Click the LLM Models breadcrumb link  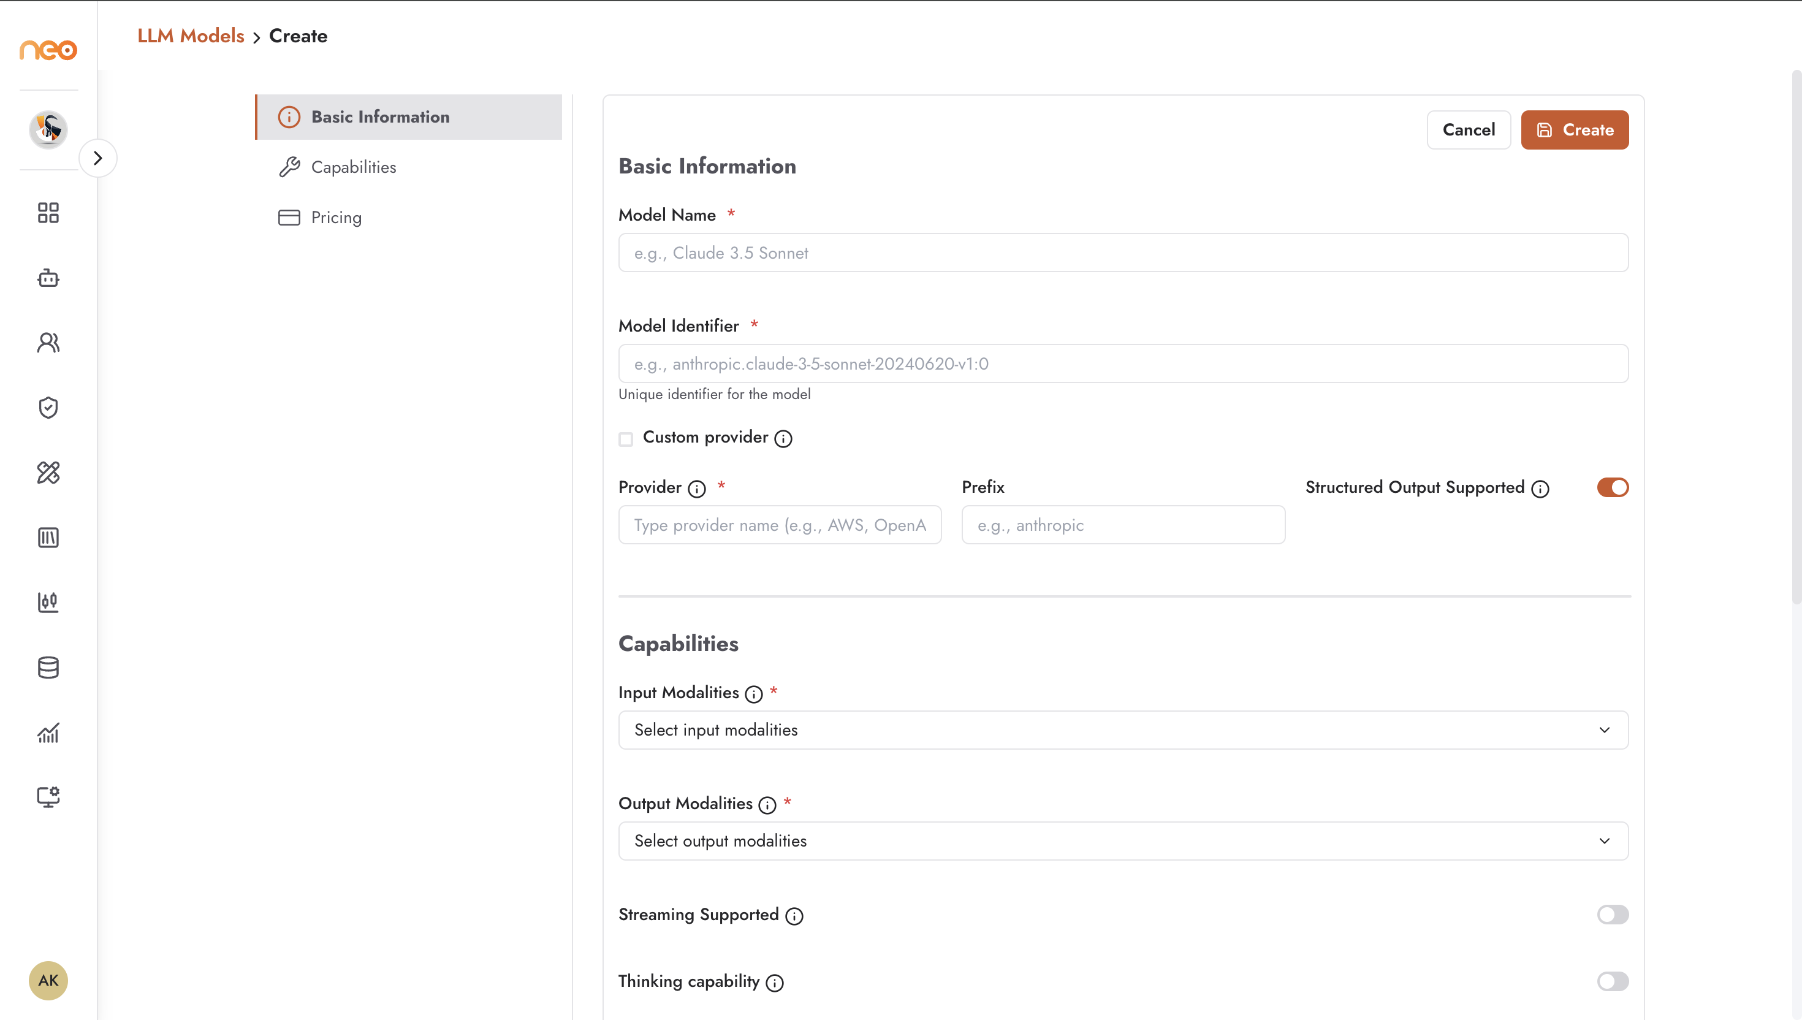point(191,36)
